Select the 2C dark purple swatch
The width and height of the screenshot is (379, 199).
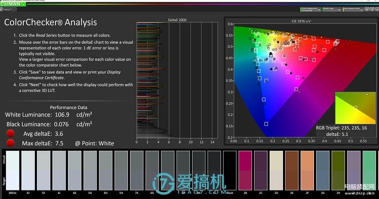coord(261,171)
